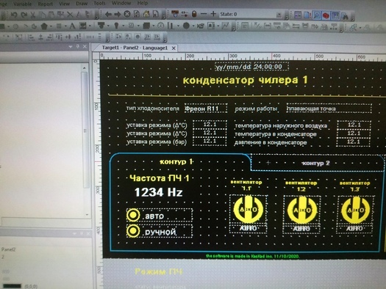Increase state with the plus icon
The height and width of the screenshot is (289, 386).
pyautogui.click(x=213, y=14)
